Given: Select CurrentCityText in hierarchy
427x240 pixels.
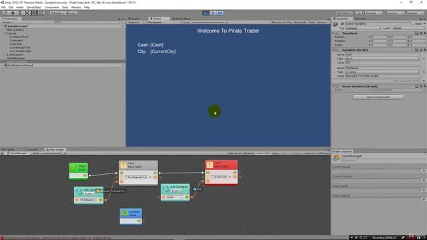Looking at the screenshot, I should point(20,47).
